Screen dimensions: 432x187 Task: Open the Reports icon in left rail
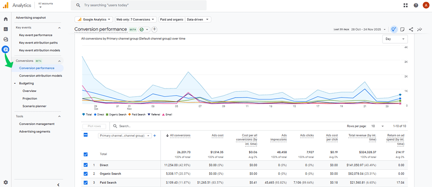tap(6, 29)
